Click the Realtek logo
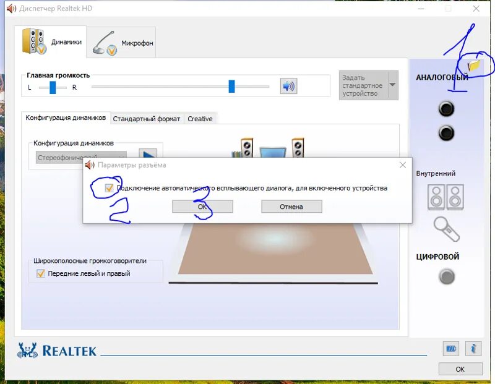The width and height of the screenshot is (495, 384). [x=57, y=351]
